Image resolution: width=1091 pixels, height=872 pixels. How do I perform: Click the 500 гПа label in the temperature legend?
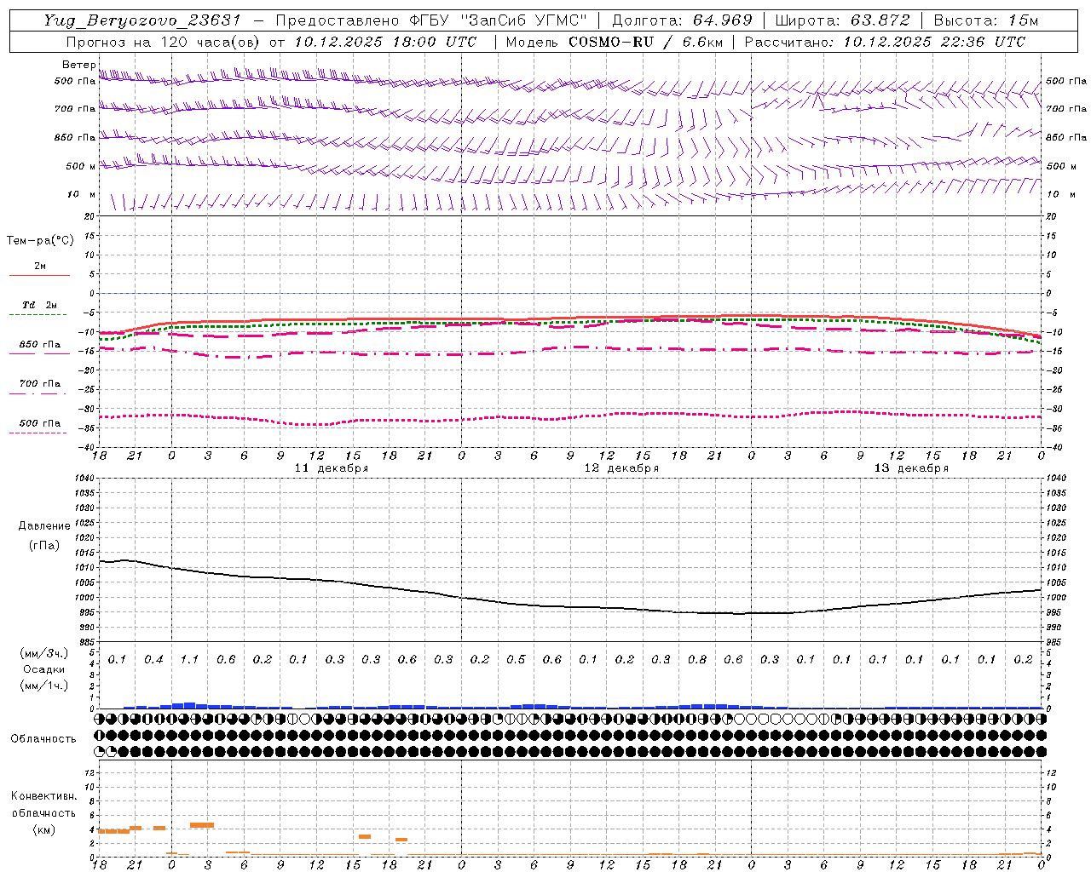click(39, 423)
